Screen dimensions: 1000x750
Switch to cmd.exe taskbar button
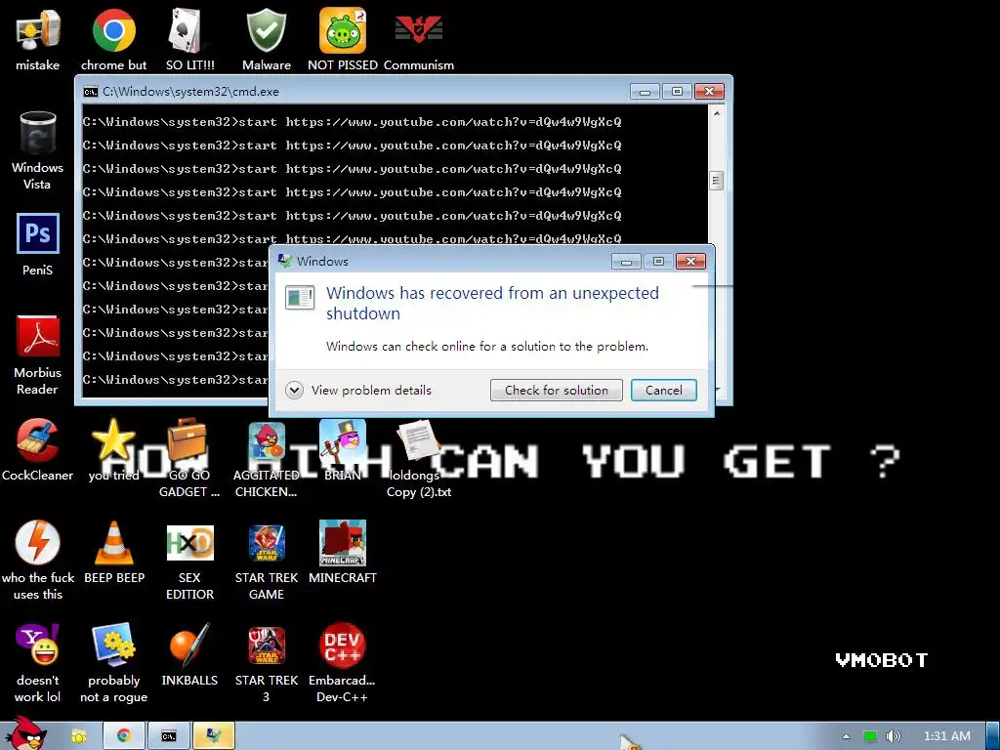click(168, 736)
